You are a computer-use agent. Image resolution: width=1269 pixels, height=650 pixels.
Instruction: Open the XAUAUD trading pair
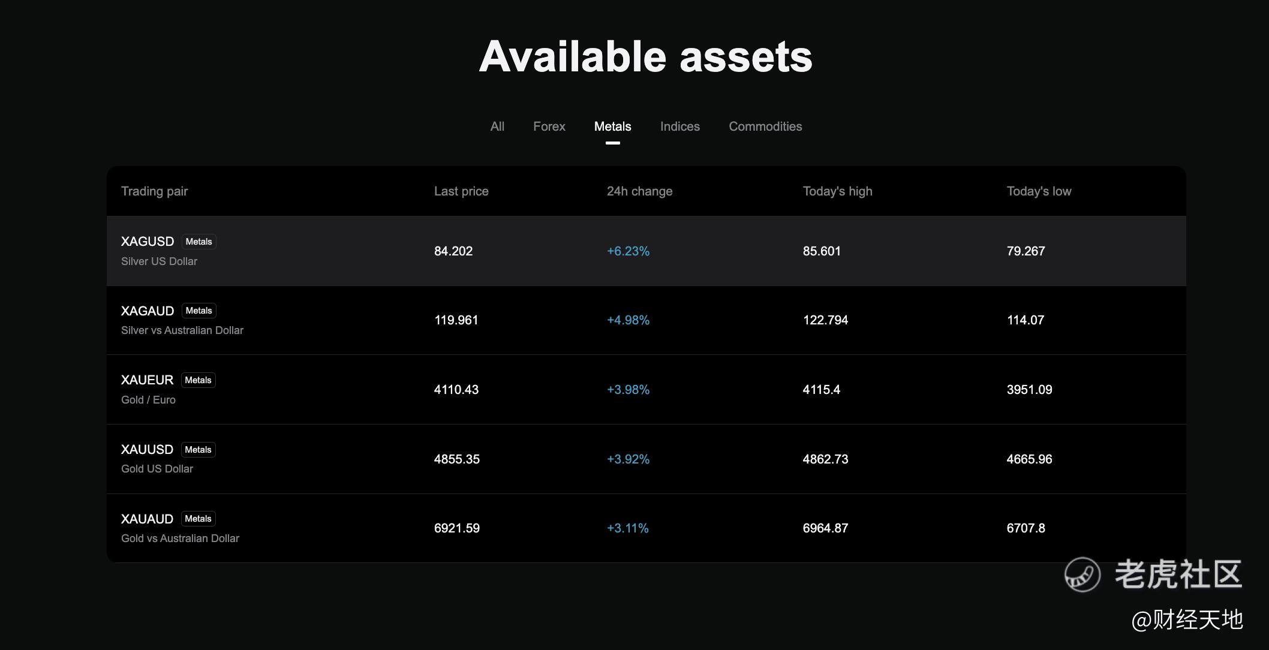click(x=147, y=519)
